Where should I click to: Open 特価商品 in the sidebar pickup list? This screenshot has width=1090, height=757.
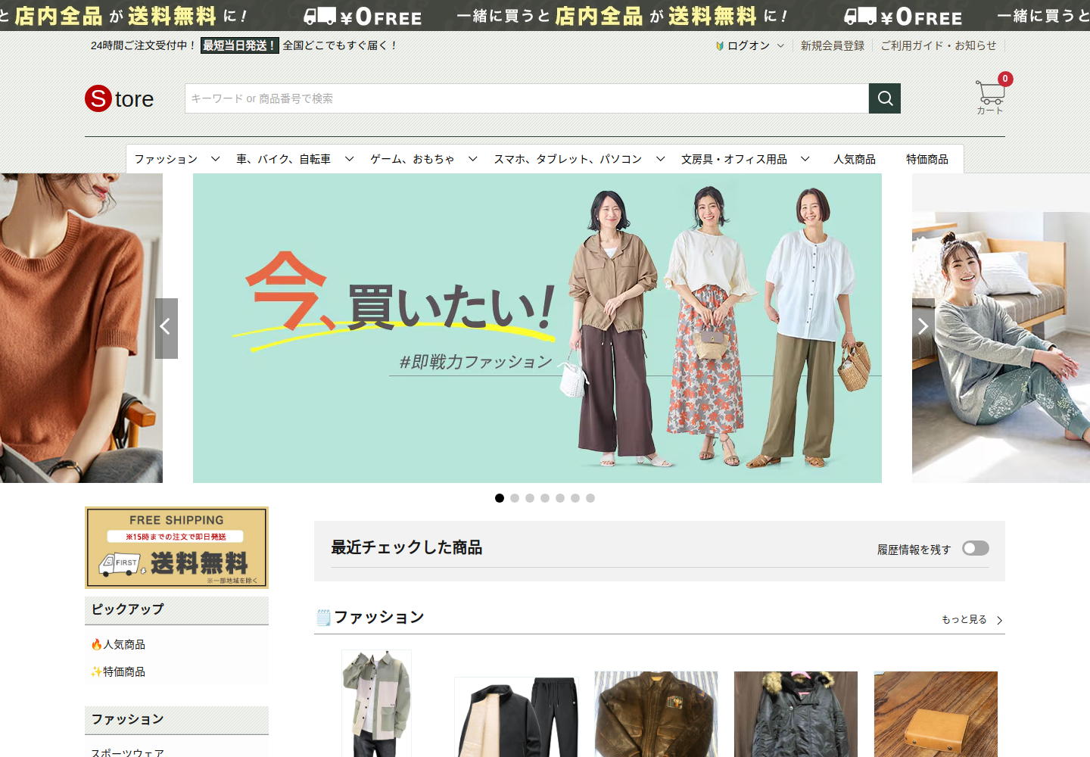coord(124,672)
